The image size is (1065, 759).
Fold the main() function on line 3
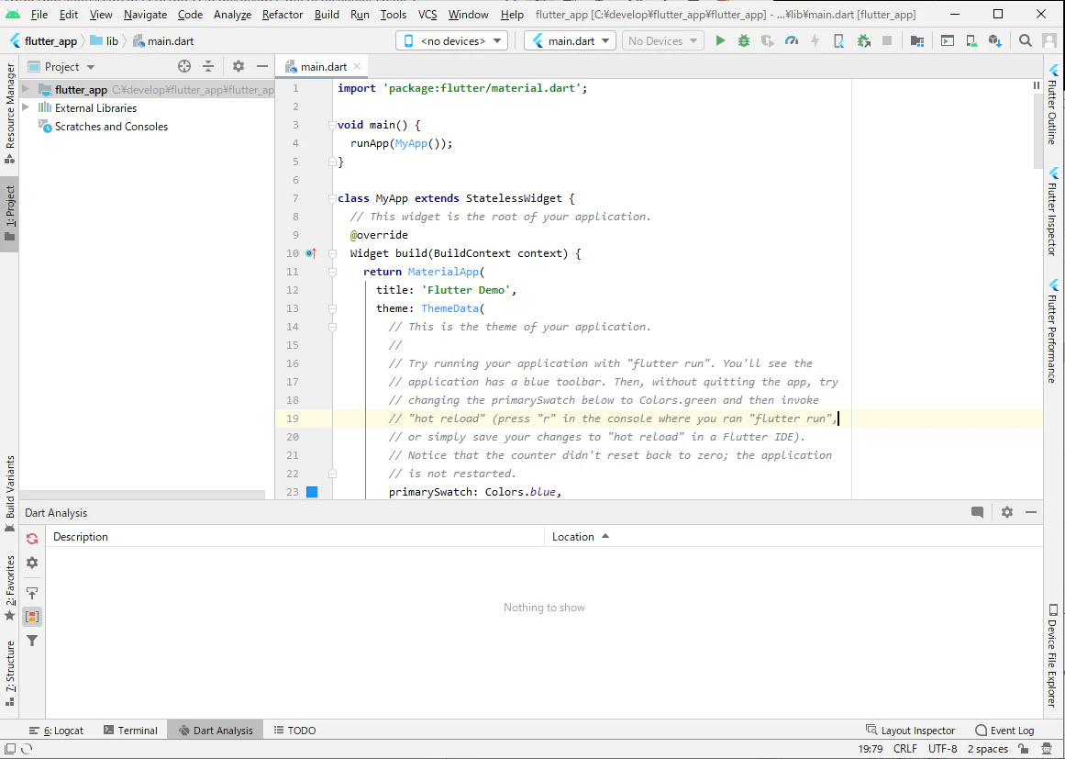pyautogui.click(x=332, y=125)
